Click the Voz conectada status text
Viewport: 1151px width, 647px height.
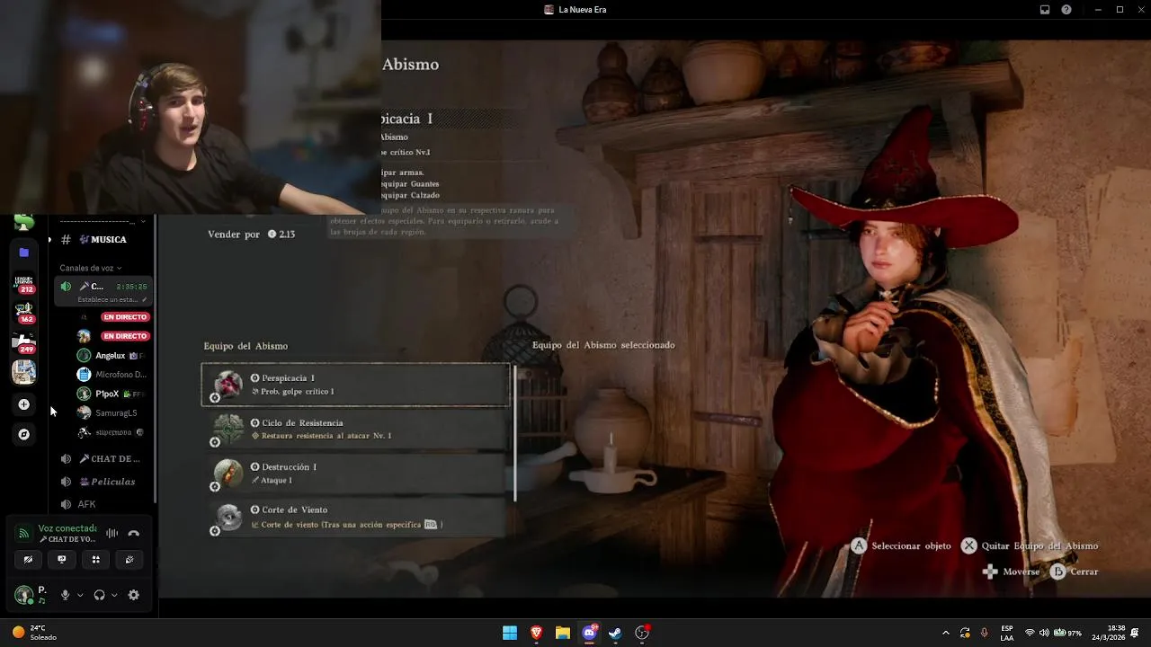click(x=67, y=528)
